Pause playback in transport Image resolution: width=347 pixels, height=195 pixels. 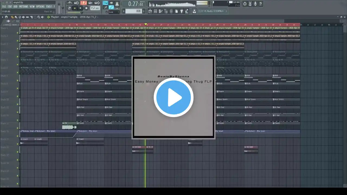tap(75, 8)
